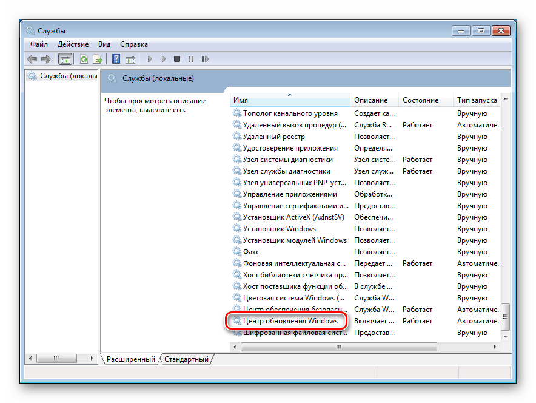The height and width of the screenshot is (403, 536).
Task: Select Центр обеспечения безопасности service row
Action: [x=366, y=310]
